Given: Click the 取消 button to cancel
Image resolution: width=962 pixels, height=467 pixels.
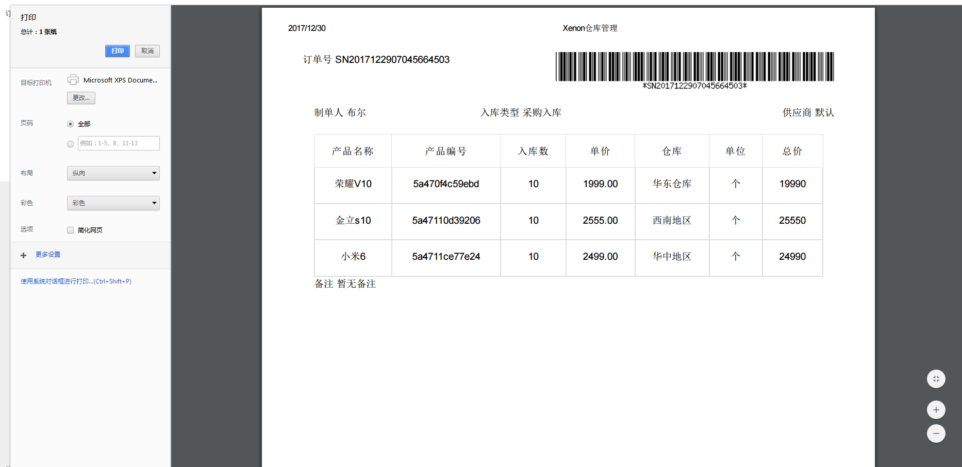Looking at the screenshot, I should point(147,51).
